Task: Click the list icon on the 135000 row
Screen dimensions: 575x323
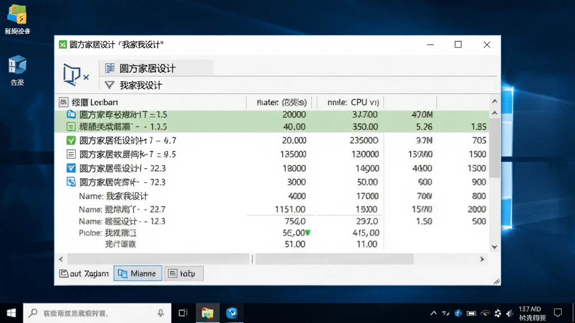Action: 71,154
